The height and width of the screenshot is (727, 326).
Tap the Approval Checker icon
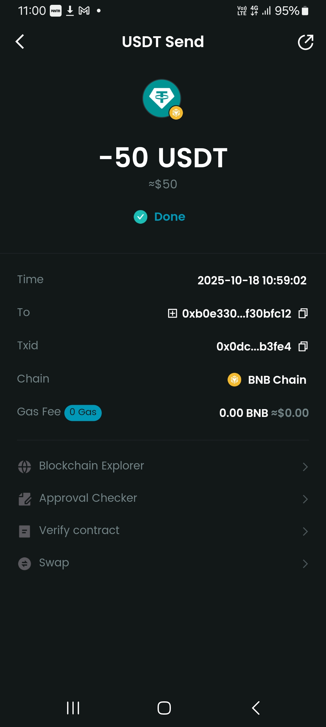tap(24, 499)
